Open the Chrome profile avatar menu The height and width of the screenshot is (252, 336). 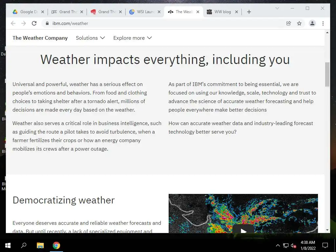[312, 23]
